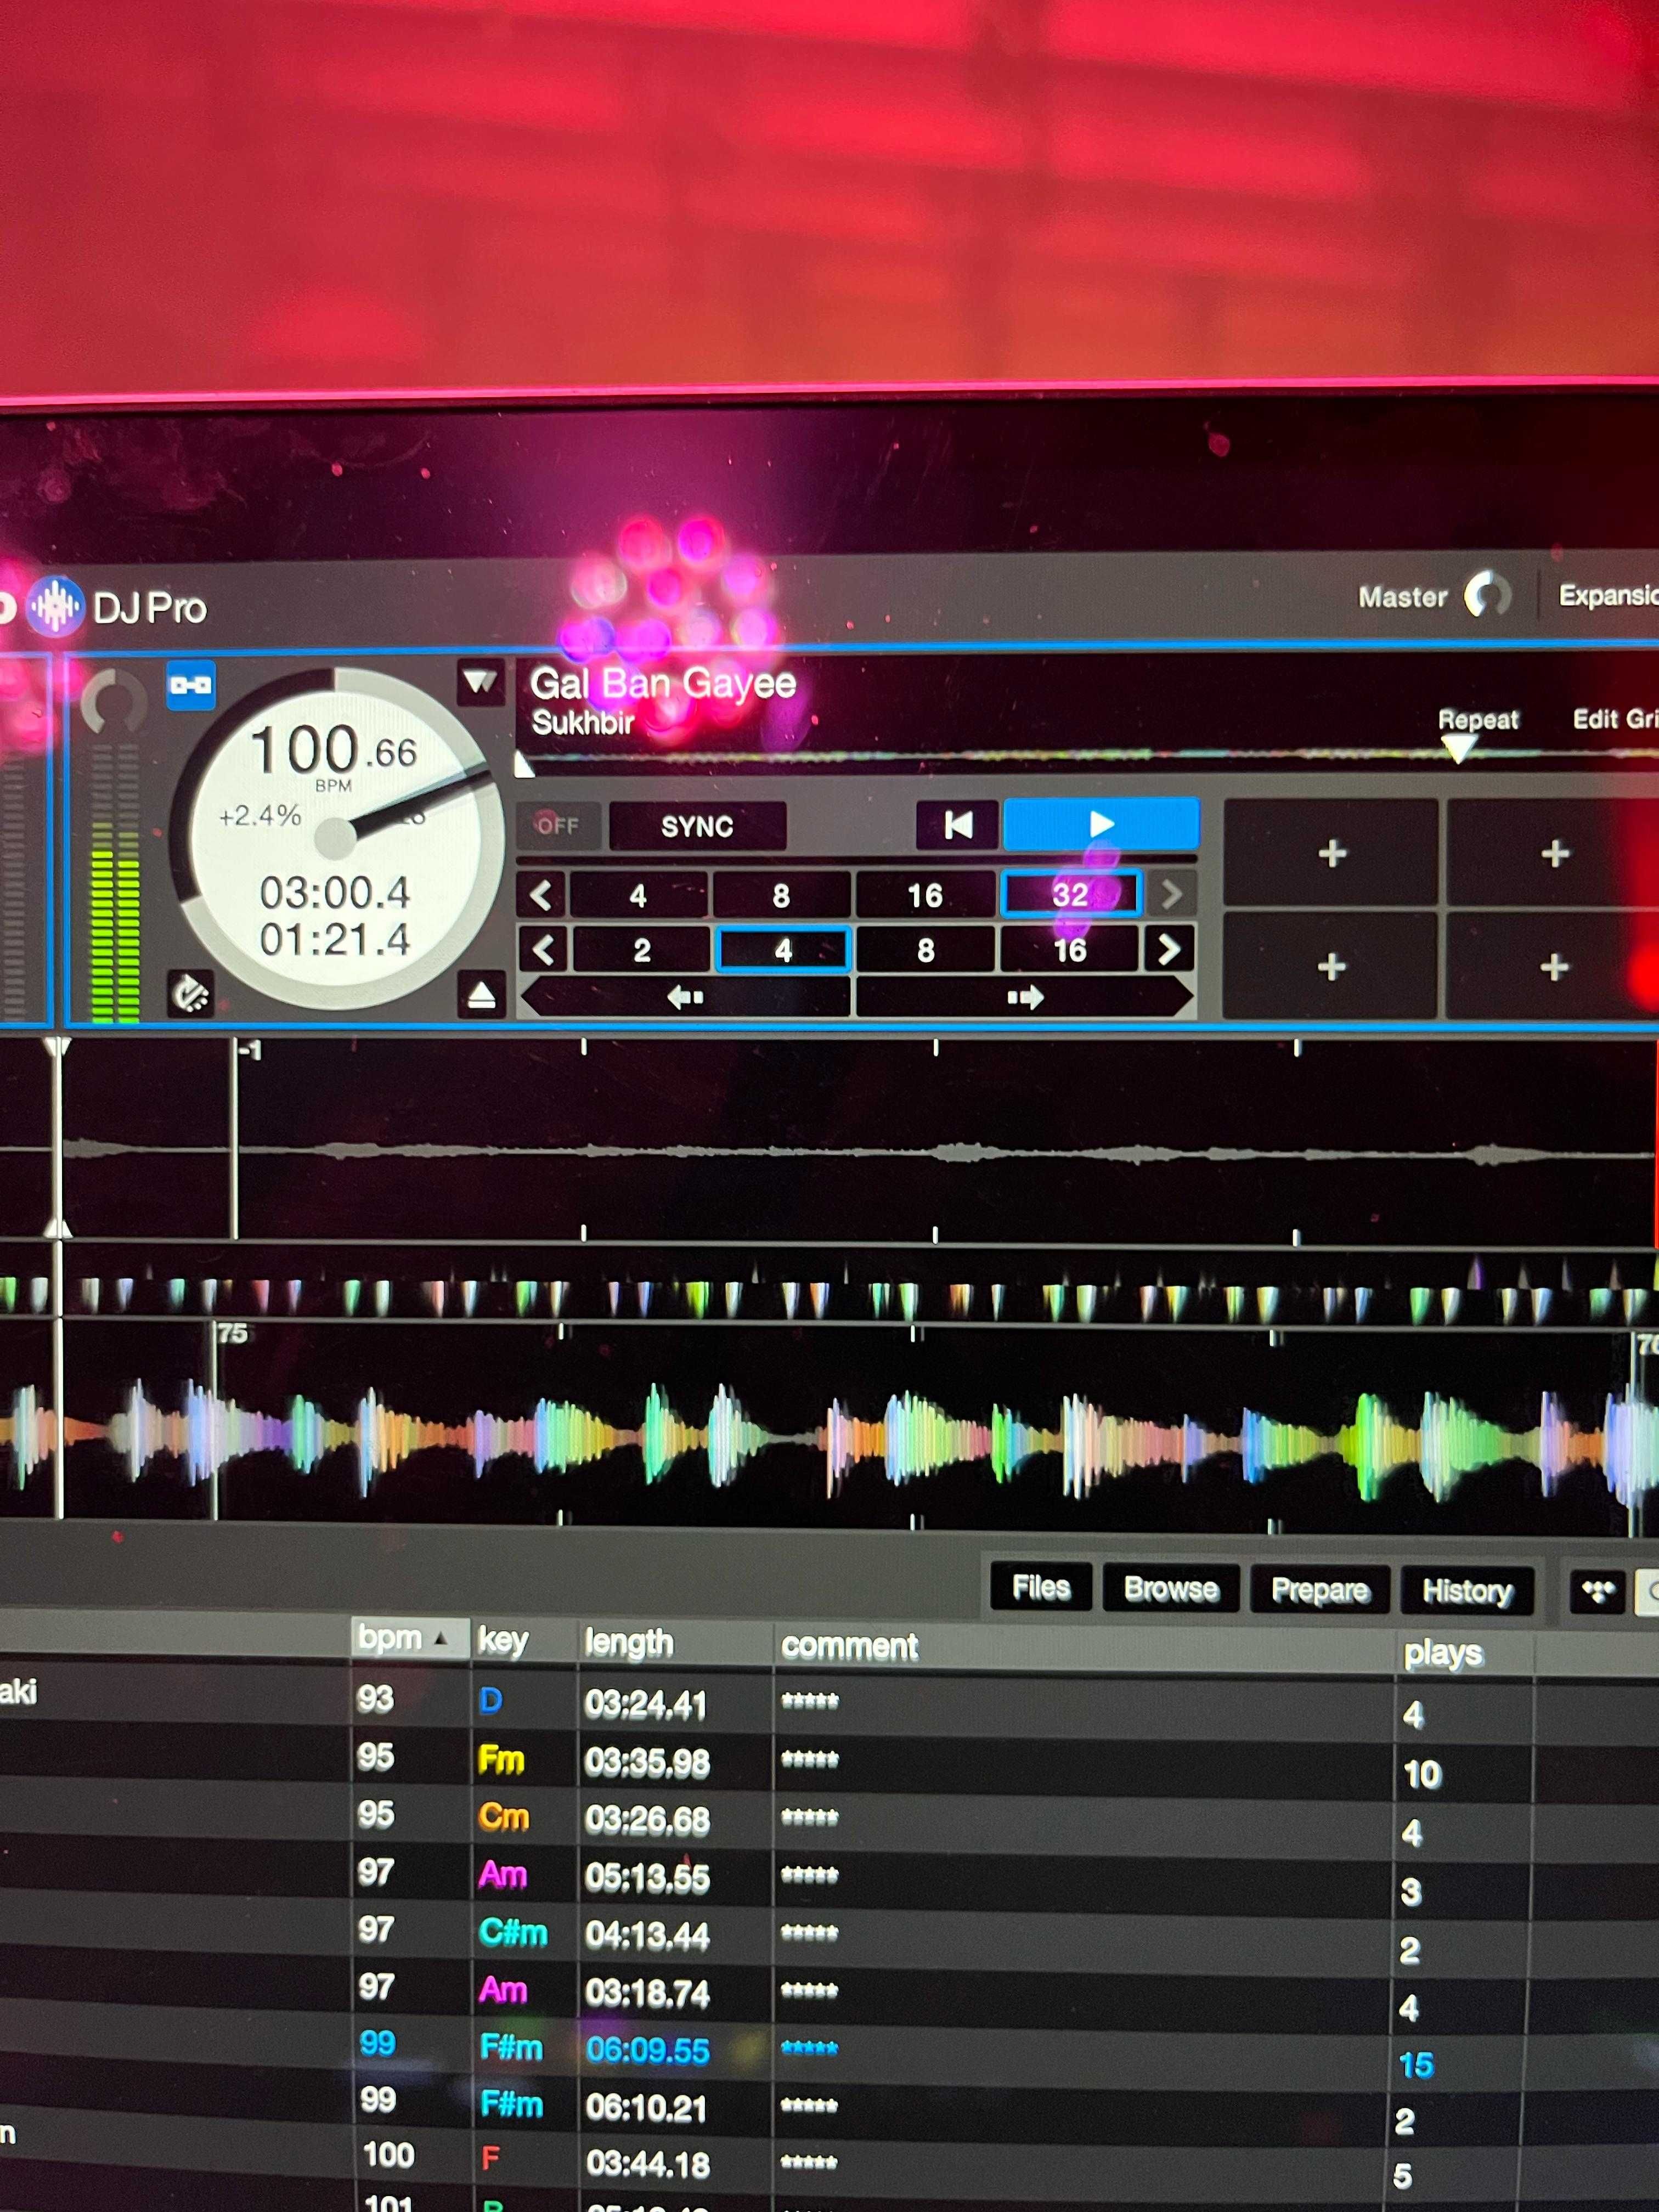Select beat jump size 8 in bottom row
The width and height of the screenshot is (1659, 2212).
coord(926,949)
